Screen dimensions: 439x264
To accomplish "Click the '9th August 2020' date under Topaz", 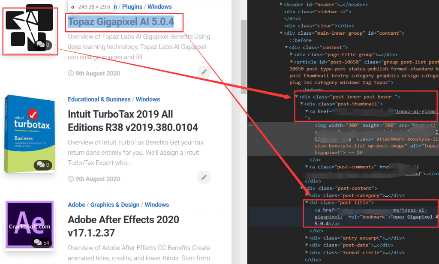I will point(97,73).
